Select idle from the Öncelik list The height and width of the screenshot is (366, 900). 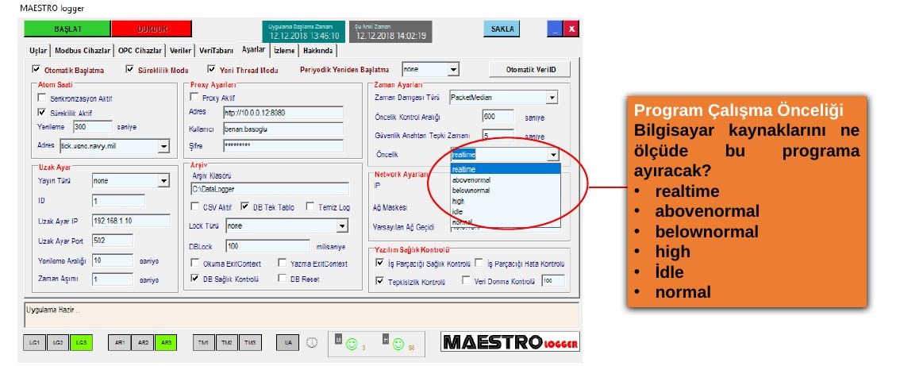coord(506,211)
